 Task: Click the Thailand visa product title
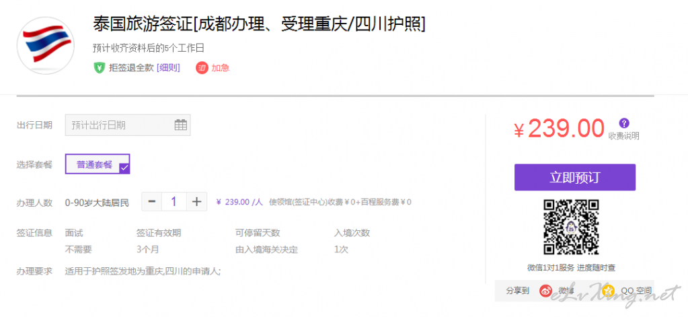tap(259, 24)
